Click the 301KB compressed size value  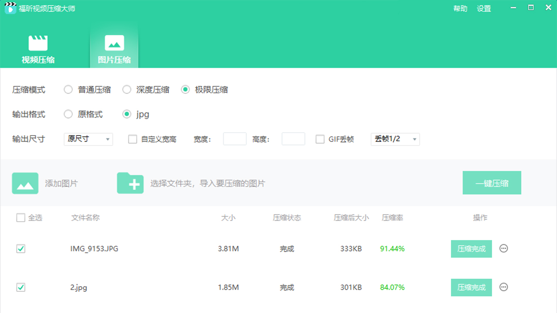351,287
